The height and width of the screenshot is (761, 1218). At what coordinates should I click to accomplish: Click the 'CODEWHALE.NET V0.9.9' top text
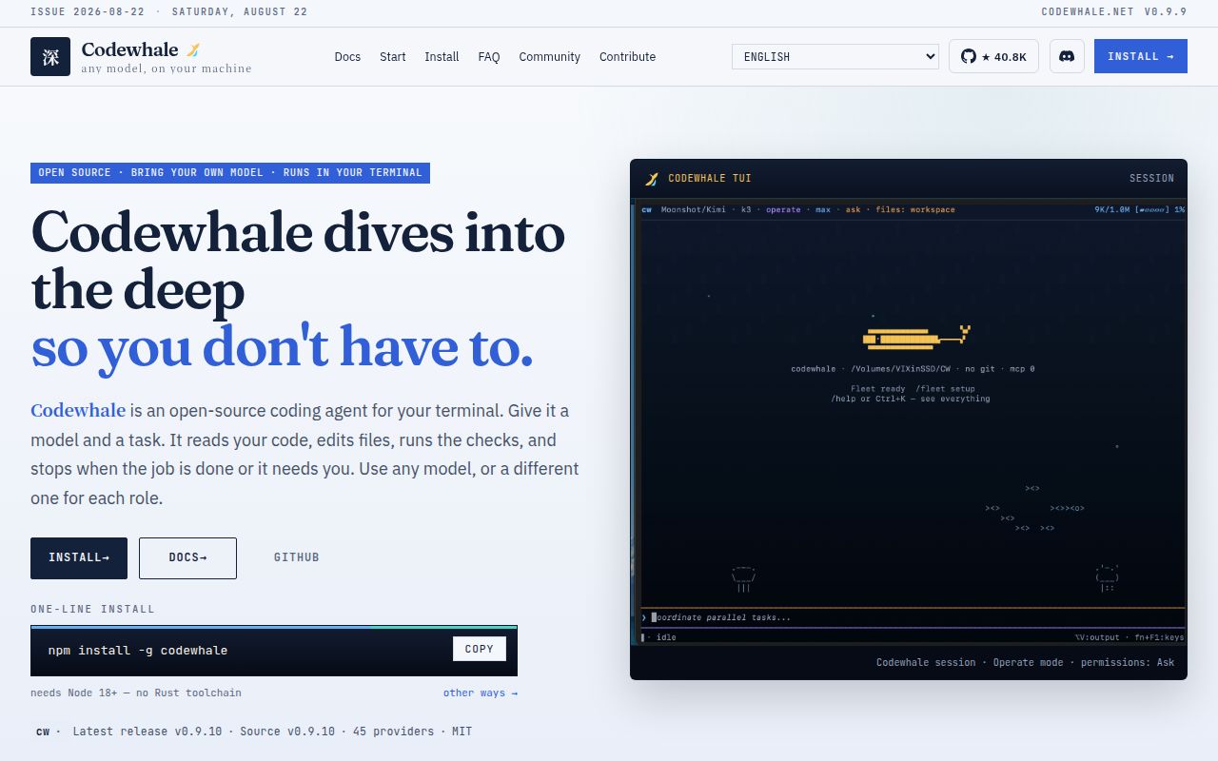1114,12
